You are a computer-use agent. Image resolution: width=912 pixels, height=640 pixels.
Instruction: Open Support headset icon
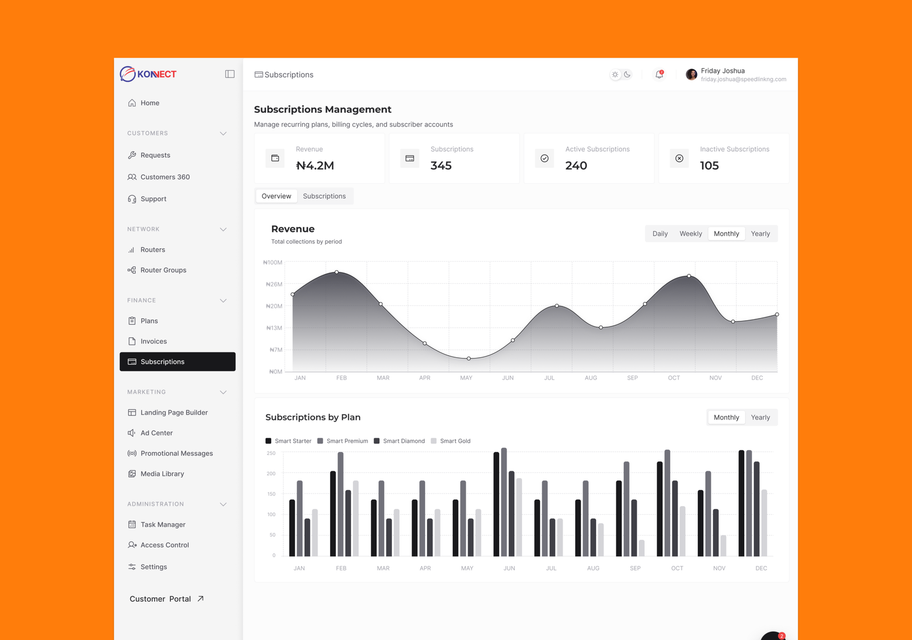click(x=132, y=199)
